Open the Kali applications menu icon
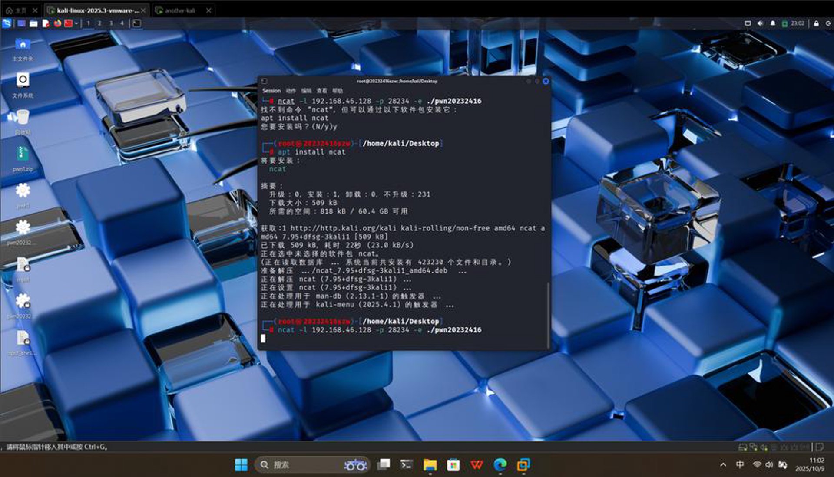 point(7,23)
